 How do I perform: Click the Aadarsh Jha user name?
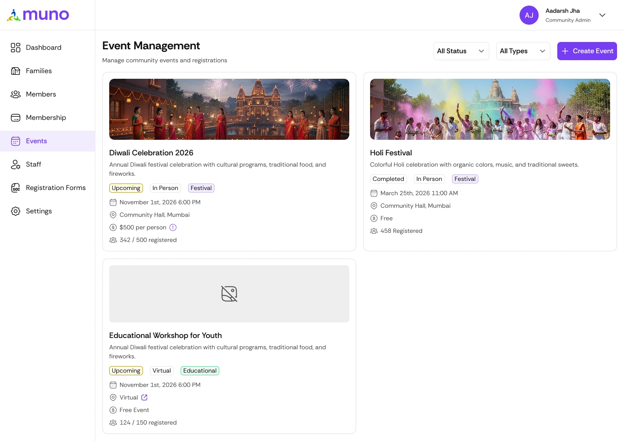[x=562, y=11]
